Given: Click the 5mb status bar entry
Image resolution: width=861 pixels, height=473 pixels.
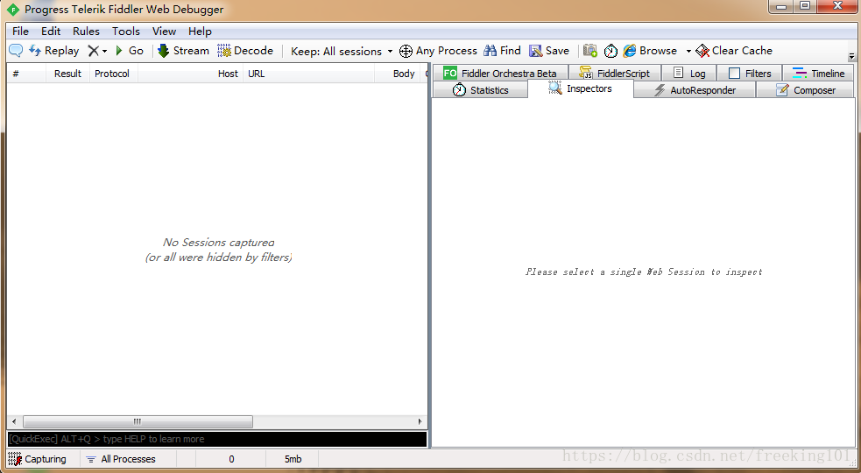Looking at the screenshot, I should (x=293, y=459).
